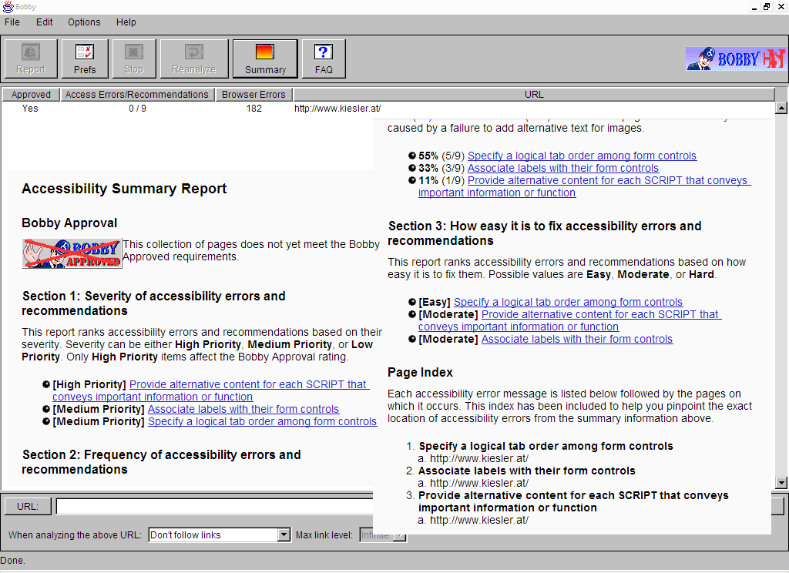789x573 pixels.
Task: Click the Report toolbar button
Action: tap(31, 59)
